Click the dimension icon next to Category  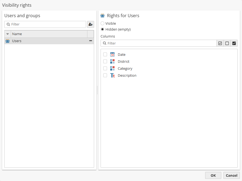(x=112, y=68)
